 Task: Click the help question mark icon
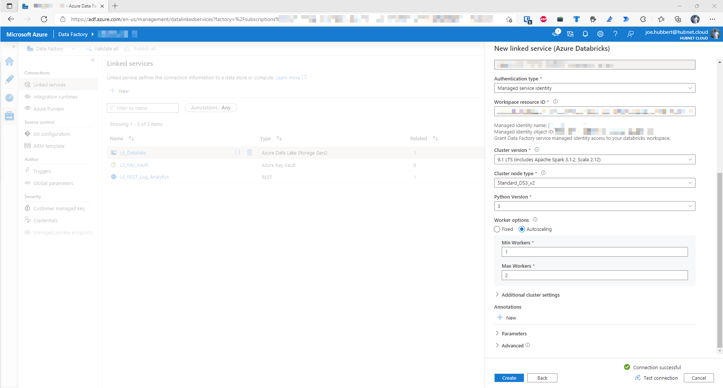click(x=615, y=34)
